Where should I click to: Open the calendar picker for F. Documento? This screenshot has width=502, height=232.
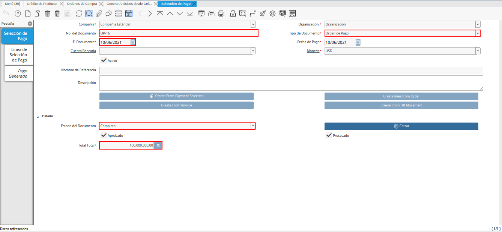(x=132, y=42)
